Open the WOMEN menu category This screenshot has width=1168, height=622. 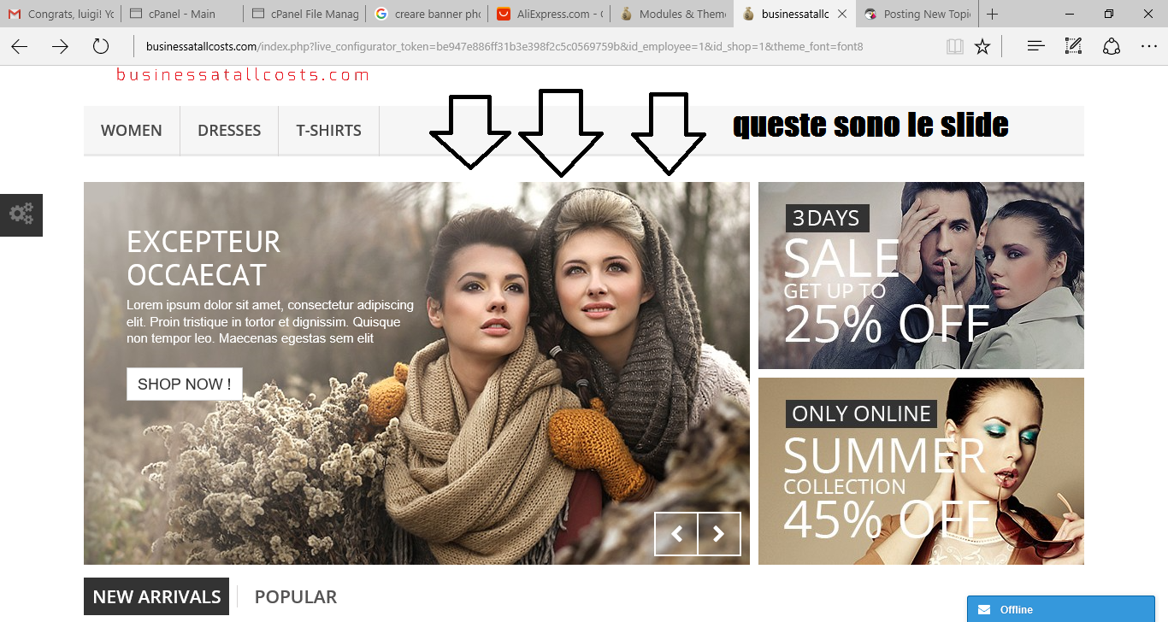point(132,131)
